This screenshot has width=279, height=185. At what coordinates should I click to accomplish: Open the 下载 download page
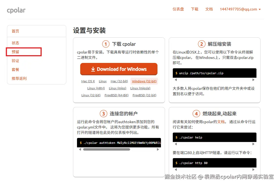(194, 9)
